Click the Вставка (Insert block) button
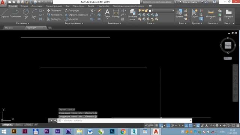The image size is (240, 135). point(179,13)
